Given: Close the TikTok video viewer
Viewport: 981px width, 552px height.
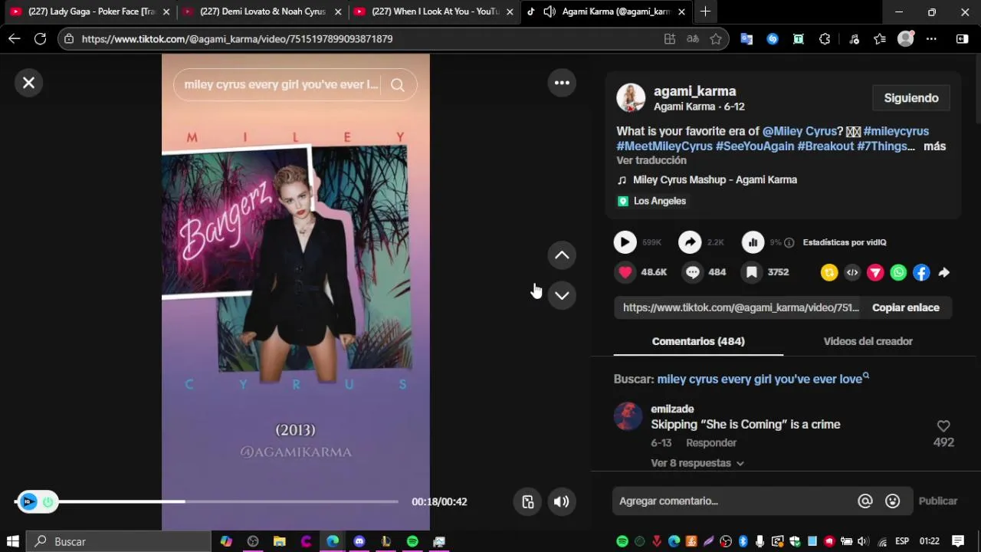Looking at the screenshot, I should pos(28,83).
